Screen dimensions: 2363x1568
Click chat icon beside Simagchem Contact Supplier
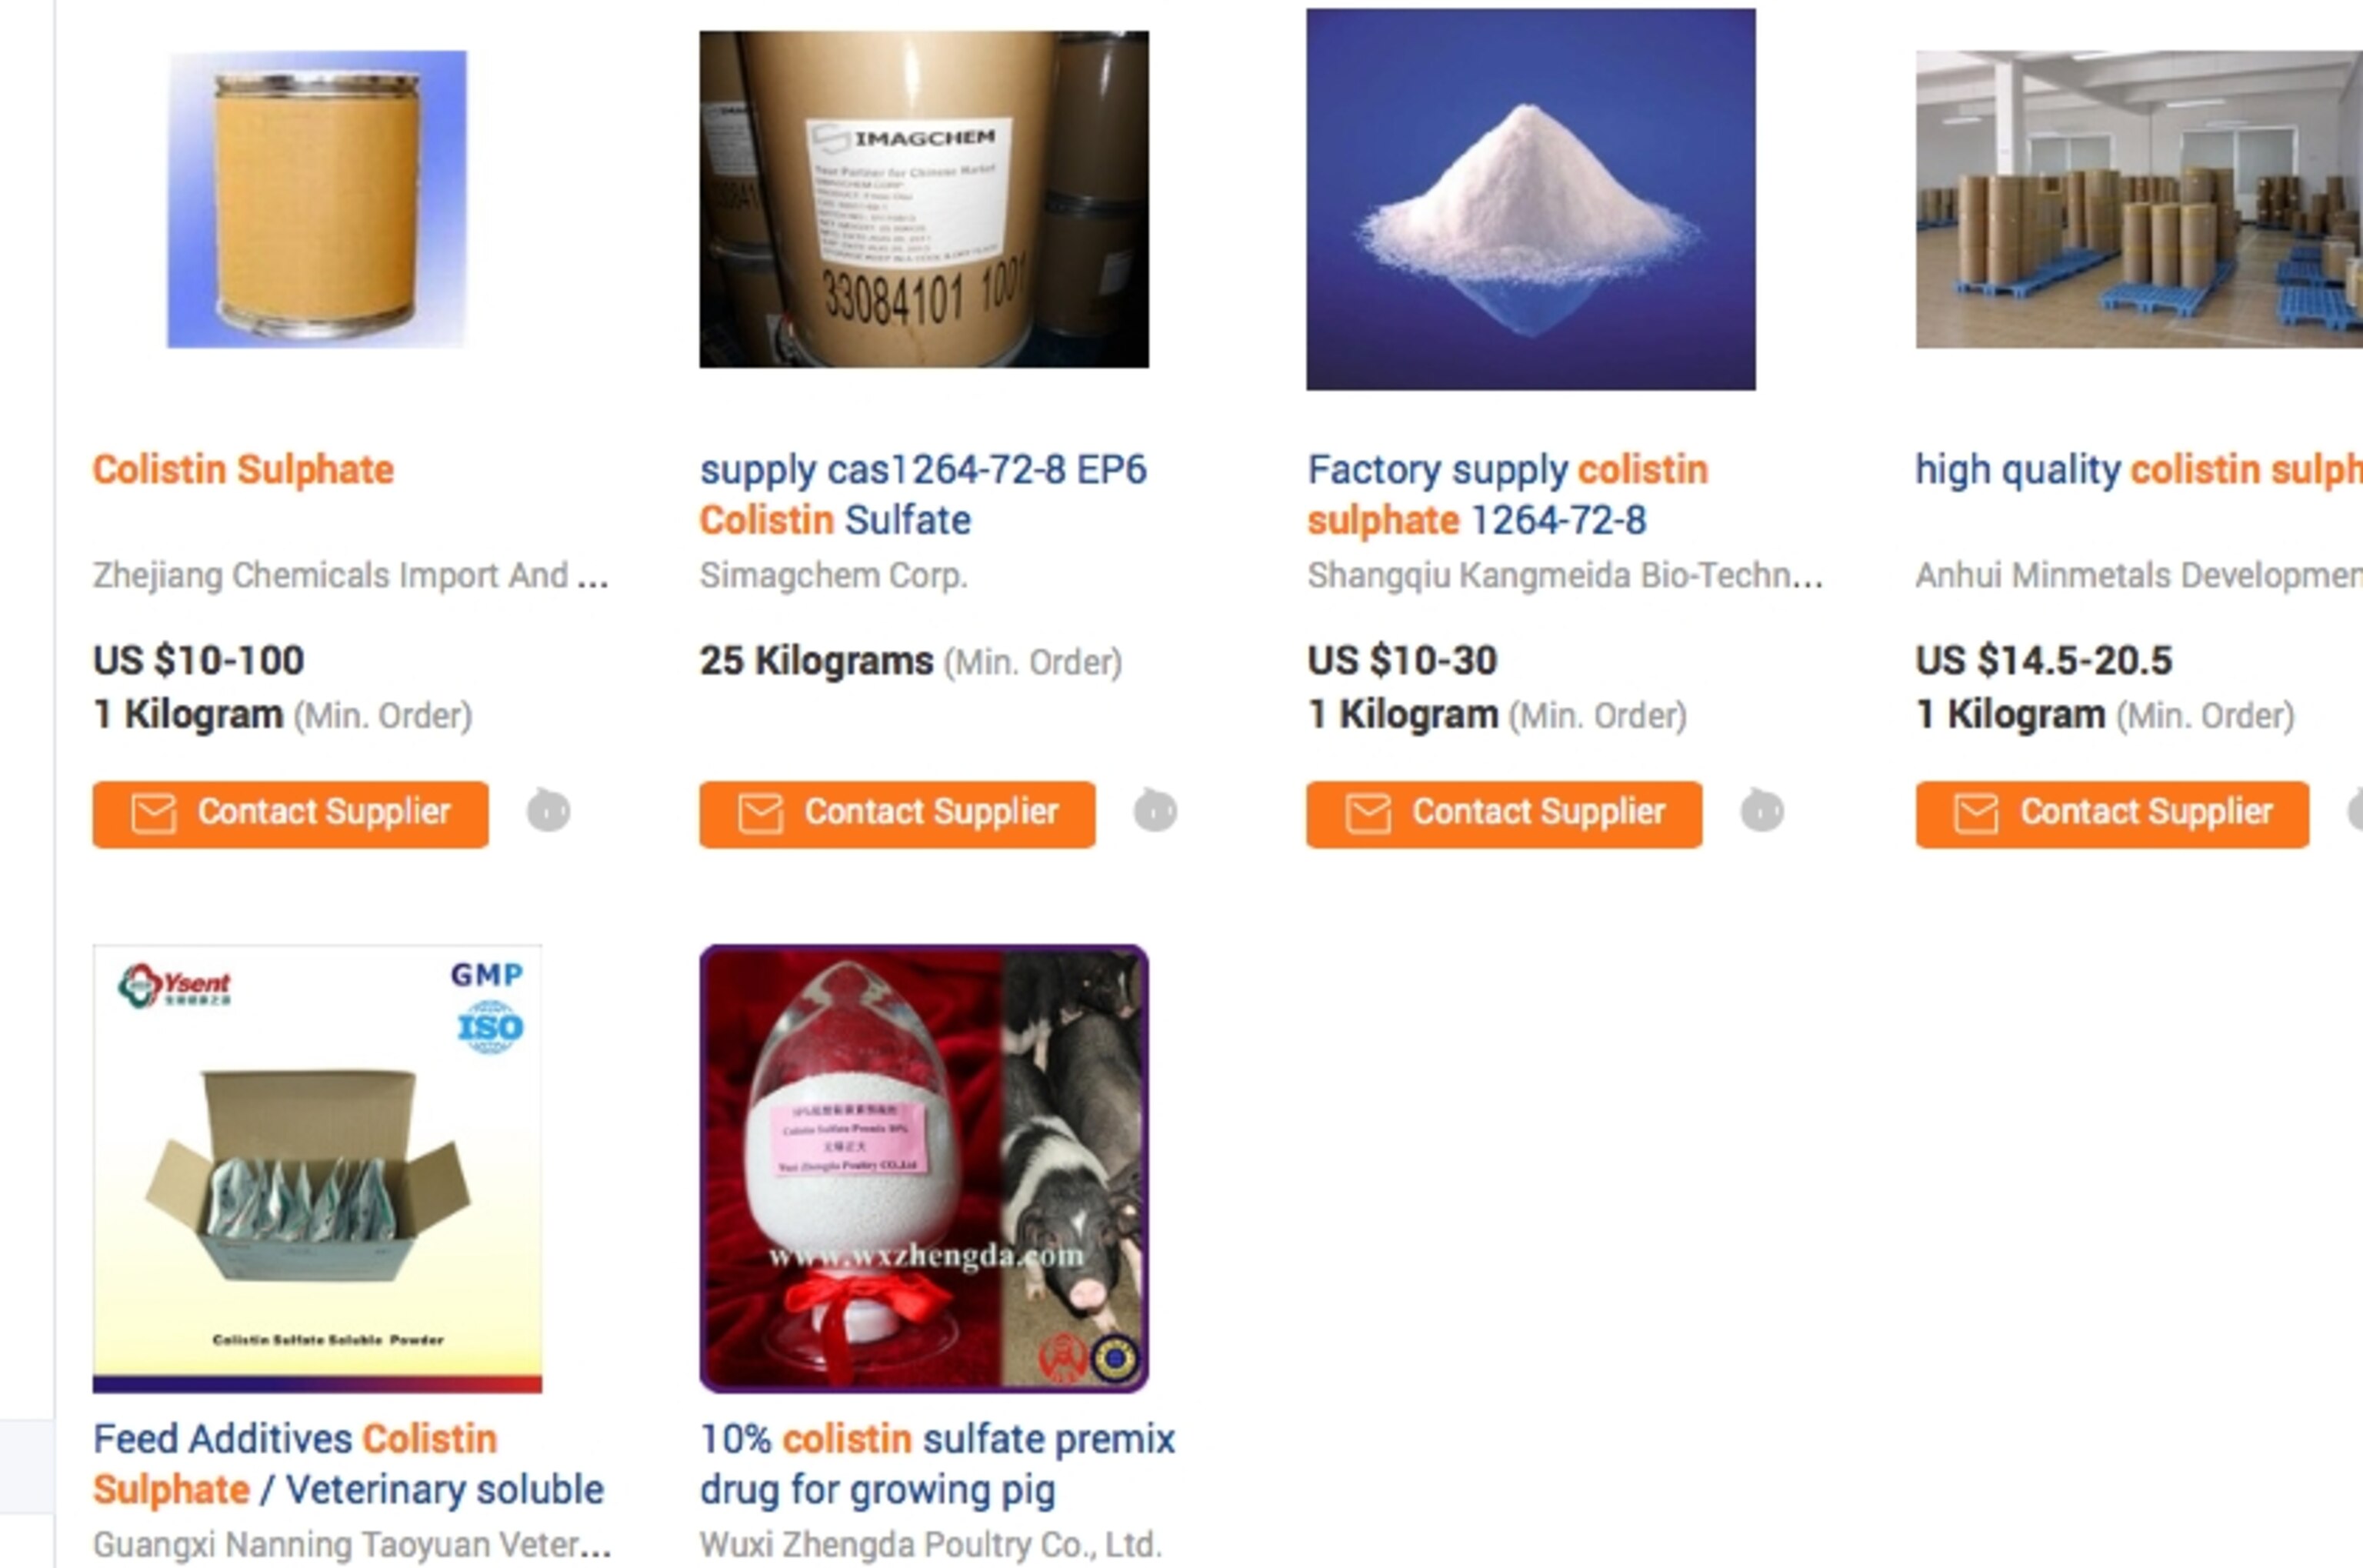1155,810
